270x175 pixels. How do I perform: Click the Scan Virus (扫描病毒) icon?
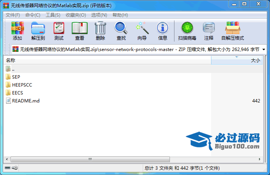click(x=187, y=28)
